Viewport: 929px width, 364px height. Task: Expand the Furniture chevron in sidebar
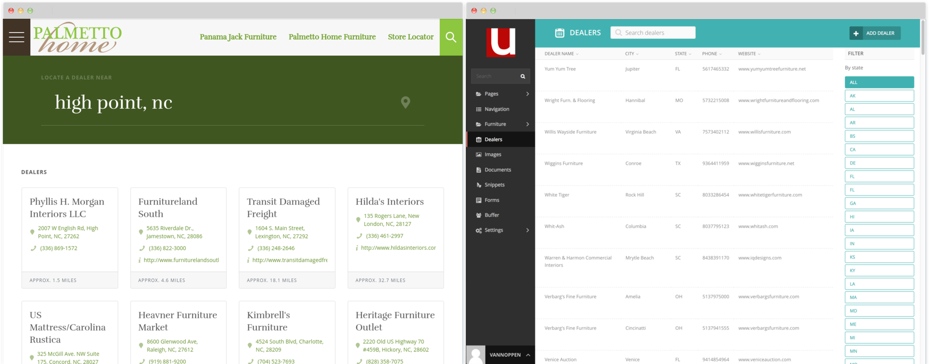pos(527,124)
